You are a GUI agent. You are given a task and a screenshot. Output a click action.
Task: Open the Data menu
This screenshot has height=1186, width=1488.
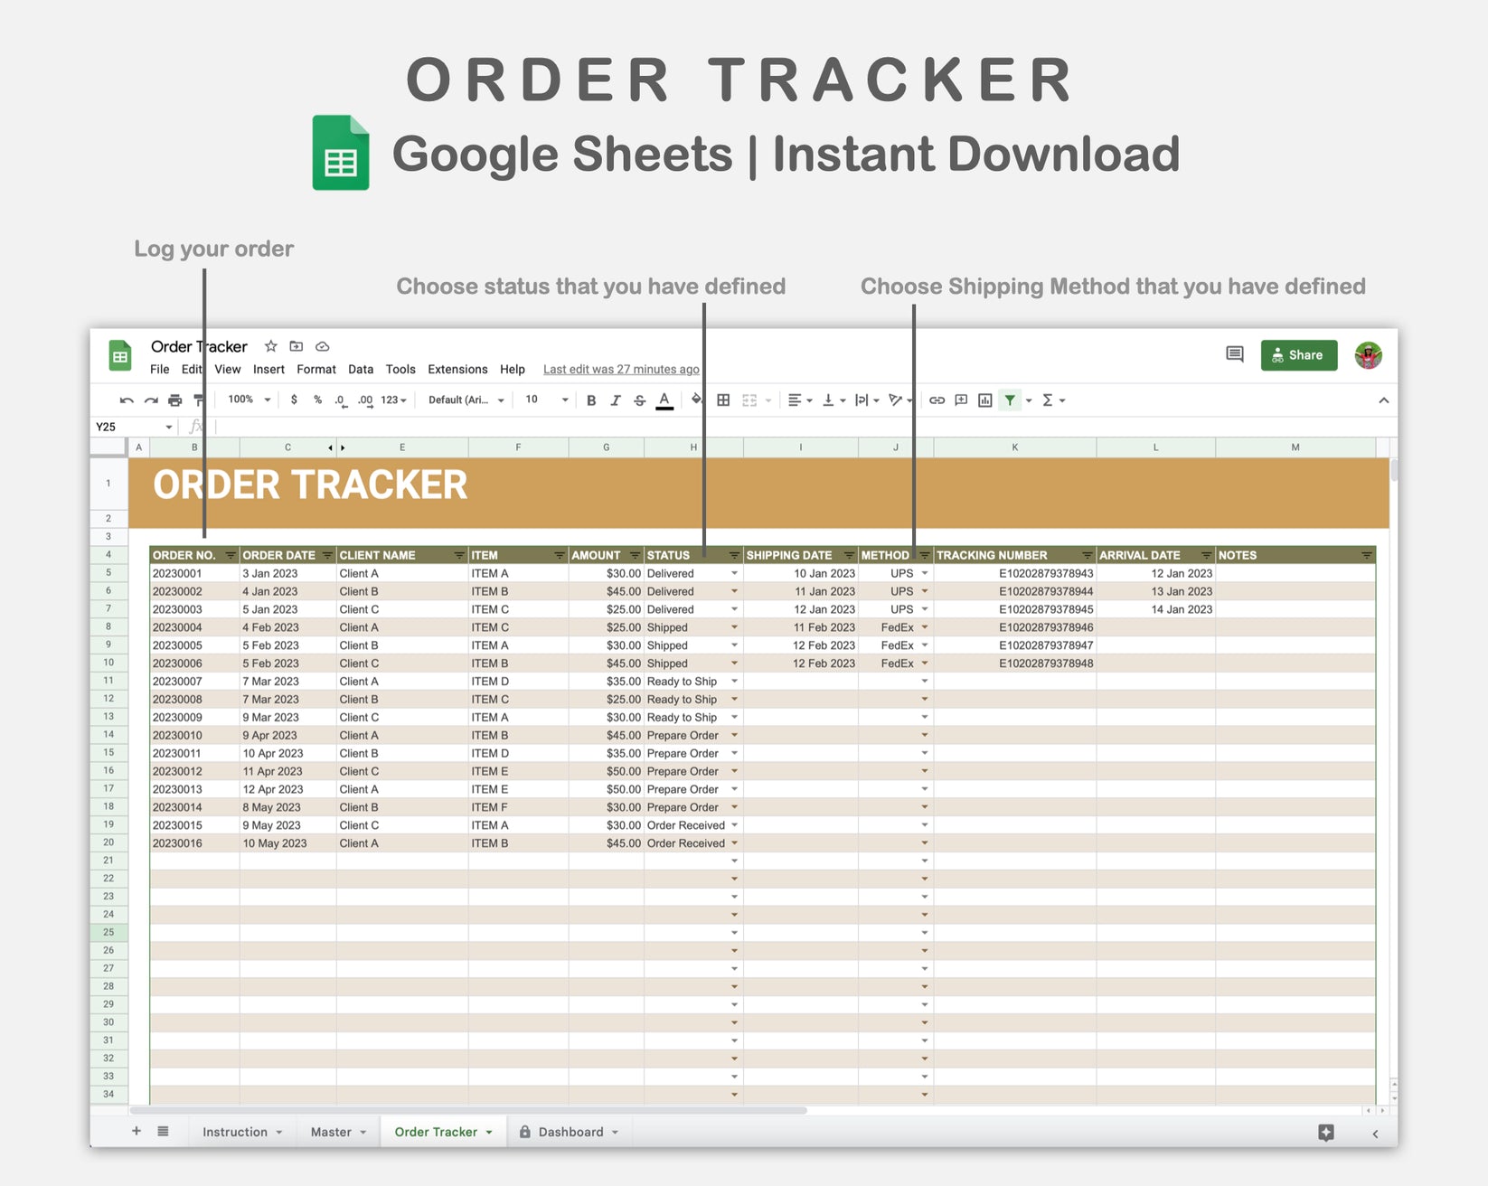tap(361, 369)
